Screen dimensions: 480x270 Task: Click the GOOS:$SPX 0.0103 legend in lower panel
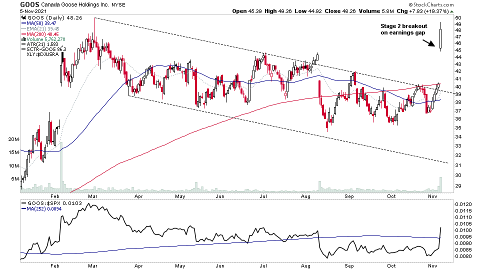coord(51,203)
